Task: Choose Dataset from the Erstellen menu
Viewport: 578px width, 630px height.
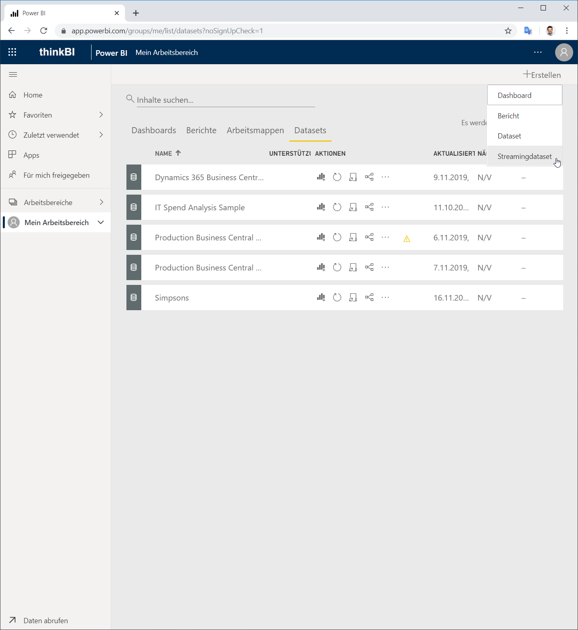Action: pos(525,136)
